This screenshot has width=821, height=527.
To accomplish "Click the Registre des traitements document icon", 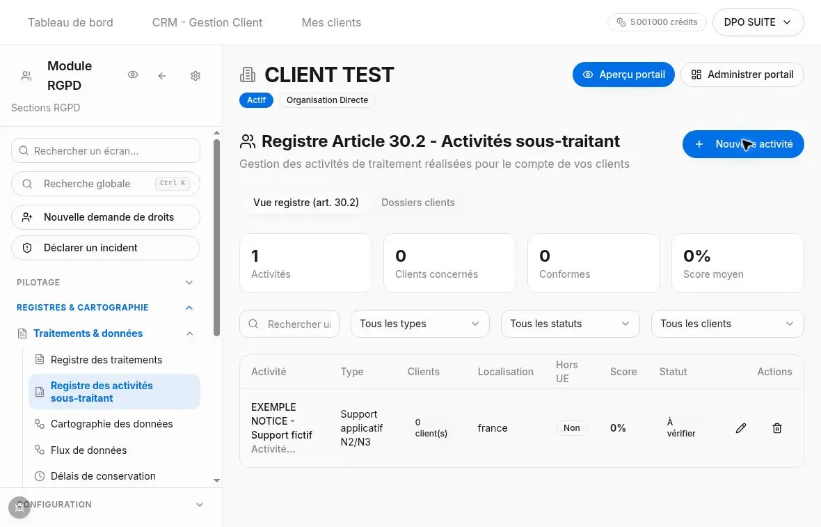I will tap(39, 359).
